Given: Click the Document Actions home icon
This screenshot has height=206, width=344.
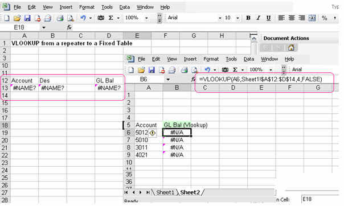Looking at the screenshot, I should [291, 47].
